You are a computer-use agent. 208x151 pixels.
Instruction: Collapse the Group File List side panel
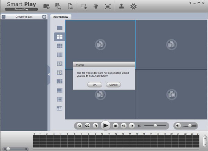(x=49, y=75)
